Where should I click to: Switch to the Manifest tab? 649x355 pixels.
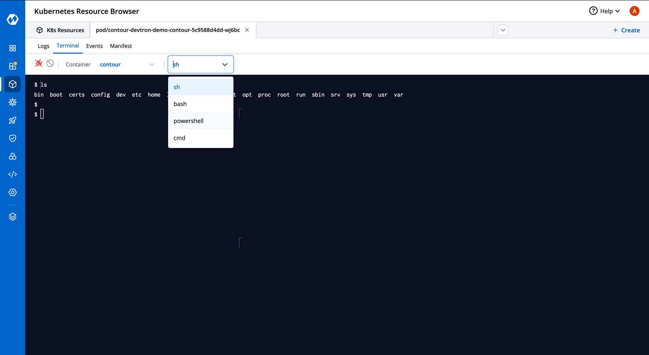pyautogui.click(x=121, y=46)
